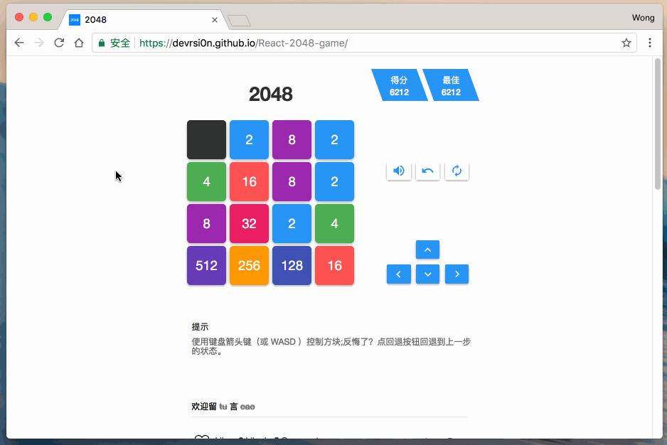Screen dimensions: 667x445
Task: Click the 最佳 6212 best score badge
Action: 451,85
